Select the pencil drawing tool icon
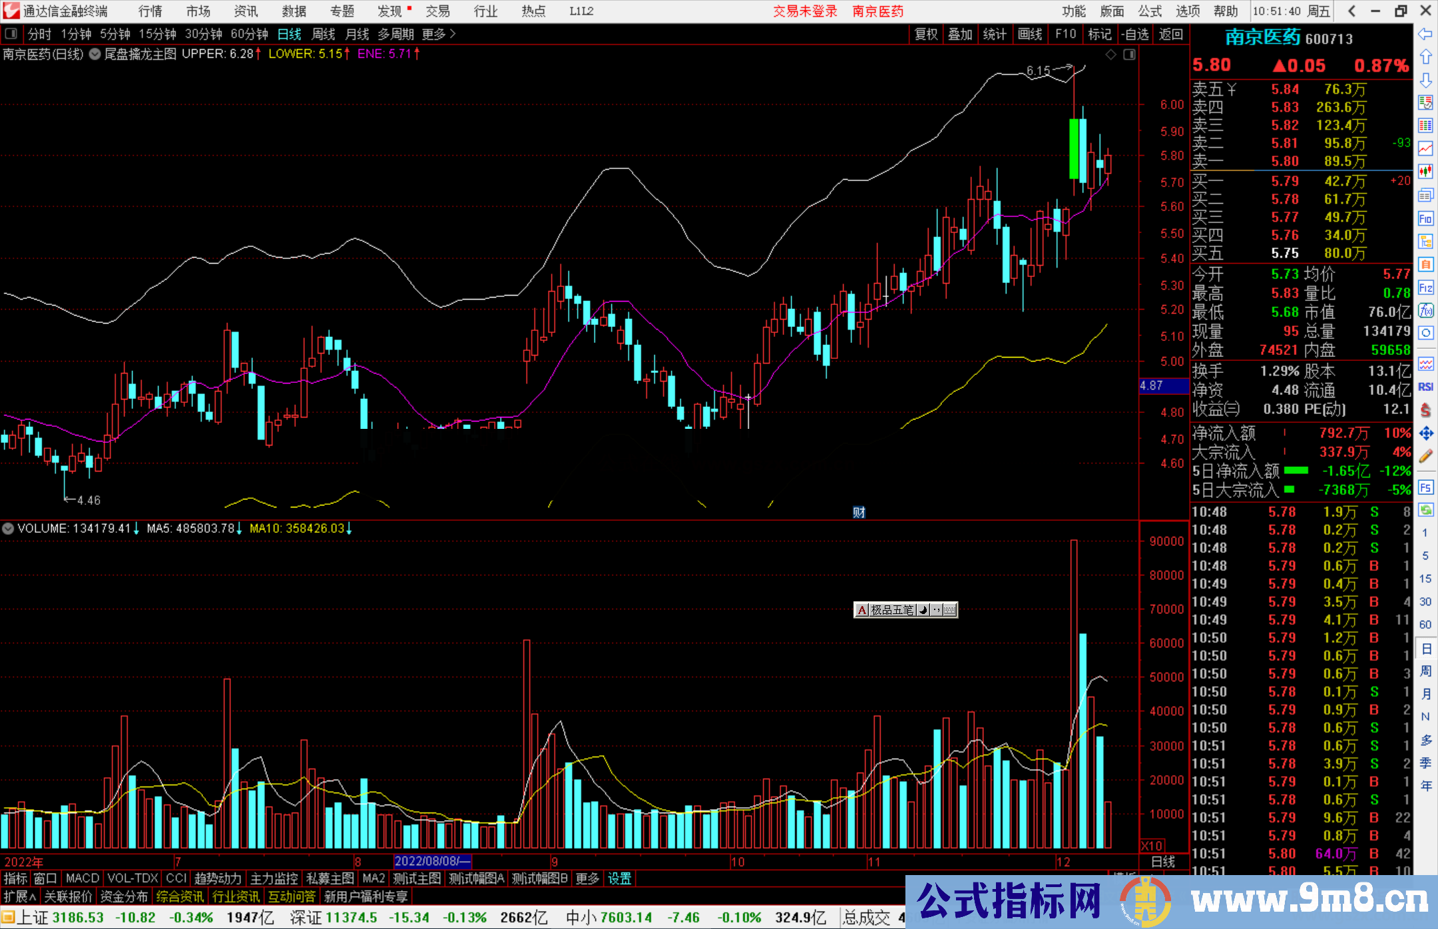Viewport: 1438px width, 929px height. 1425,456
